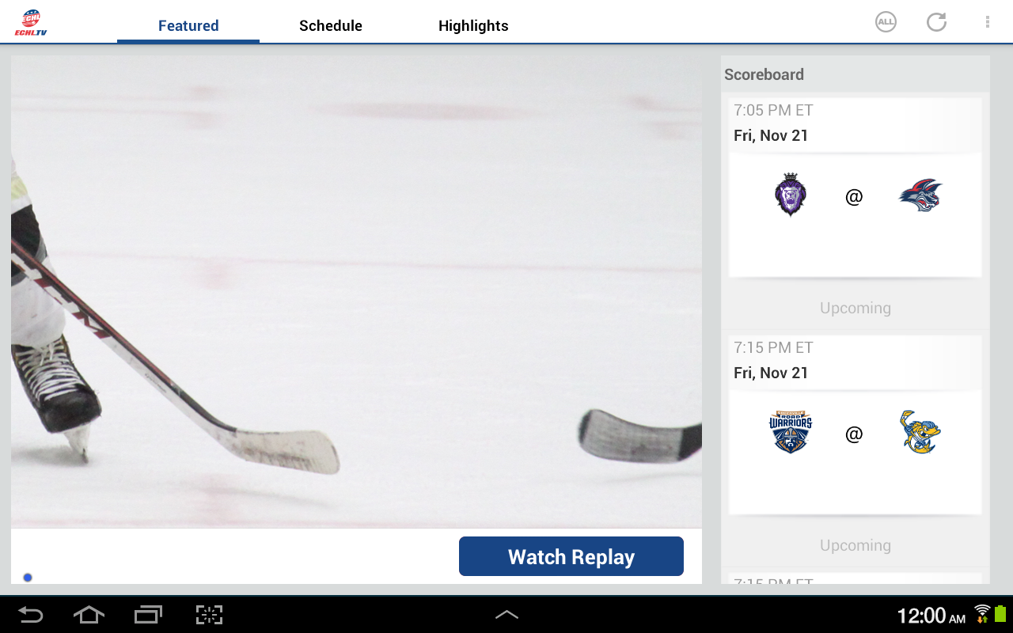
Task: Select the Featured tab
Action: click(x=188, y=25)
